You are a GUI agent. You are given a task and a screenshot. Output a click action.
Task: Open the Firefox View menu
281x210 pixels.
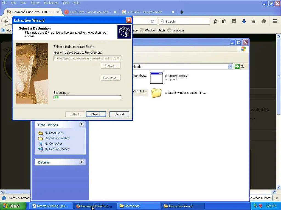click(23, 3)
